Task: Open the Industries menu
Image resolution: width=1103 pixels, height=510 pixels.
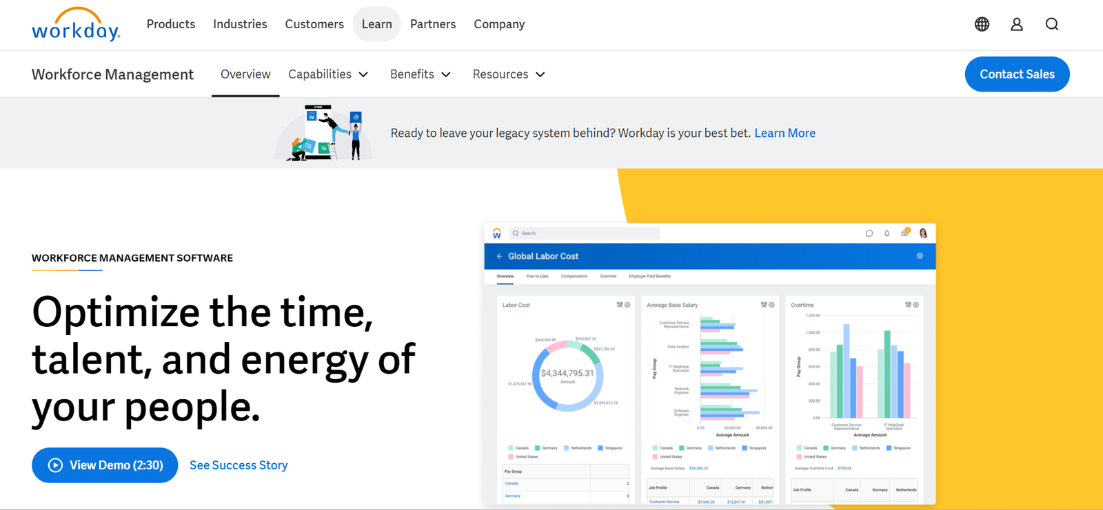Action: [240, 24]
